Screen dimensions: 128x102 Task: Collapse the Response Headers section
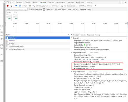72,52
